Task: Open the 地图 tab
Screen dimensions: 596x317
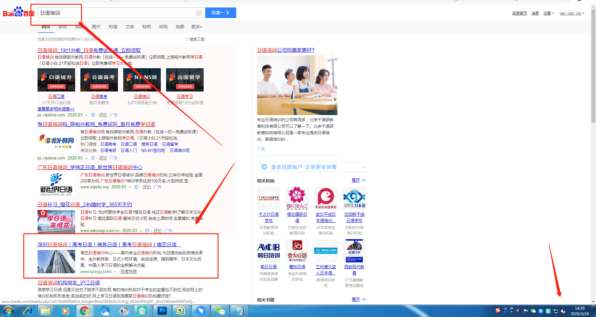Action: 180,27
